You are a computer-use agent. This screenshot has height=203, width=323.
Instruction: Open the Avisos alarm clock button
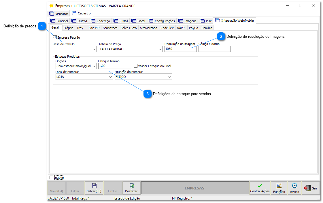[294, 188]
